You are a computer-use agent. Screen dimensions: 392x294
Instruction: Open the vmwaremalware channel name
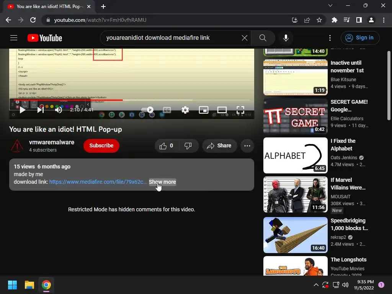coord(52,142)
